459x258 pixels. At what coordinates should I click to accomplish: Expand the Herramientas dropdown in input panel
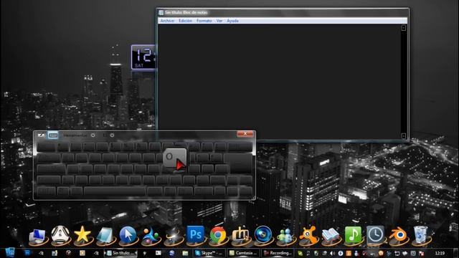click(x=93, y=135)
